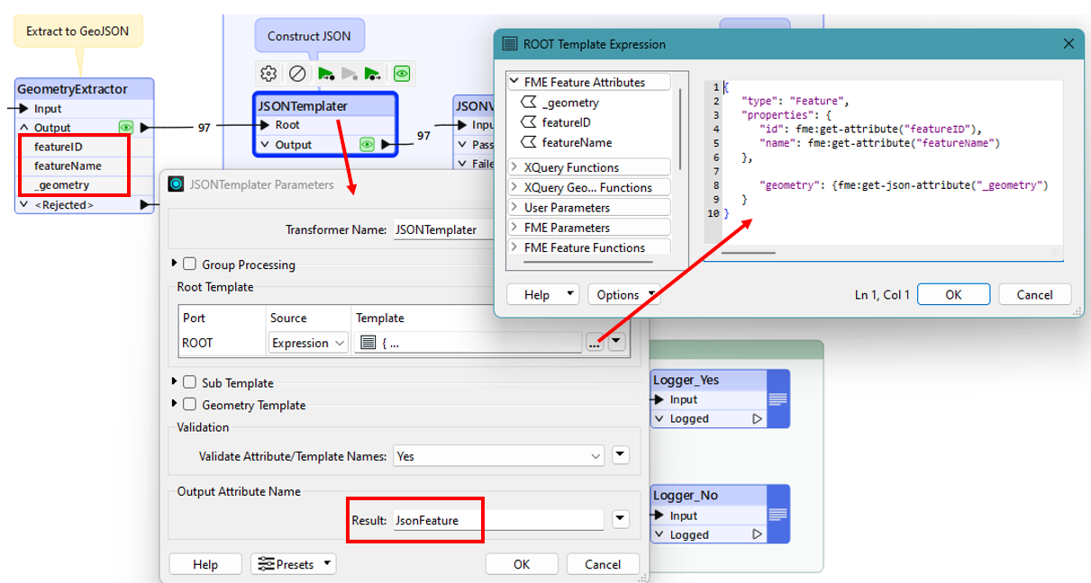Click the ellipsis button to edit ROOT template
1091x583 pixels.
[x=595, y=343]
